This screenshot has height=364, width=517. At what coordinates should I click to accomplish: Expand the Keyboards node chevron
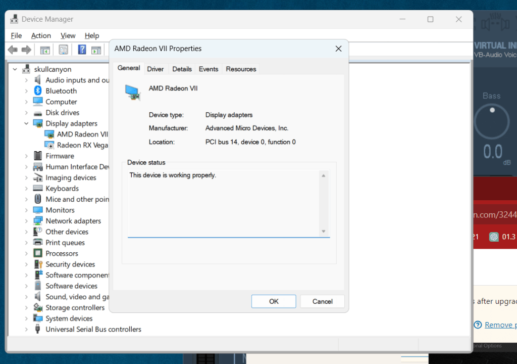[26, 189]
